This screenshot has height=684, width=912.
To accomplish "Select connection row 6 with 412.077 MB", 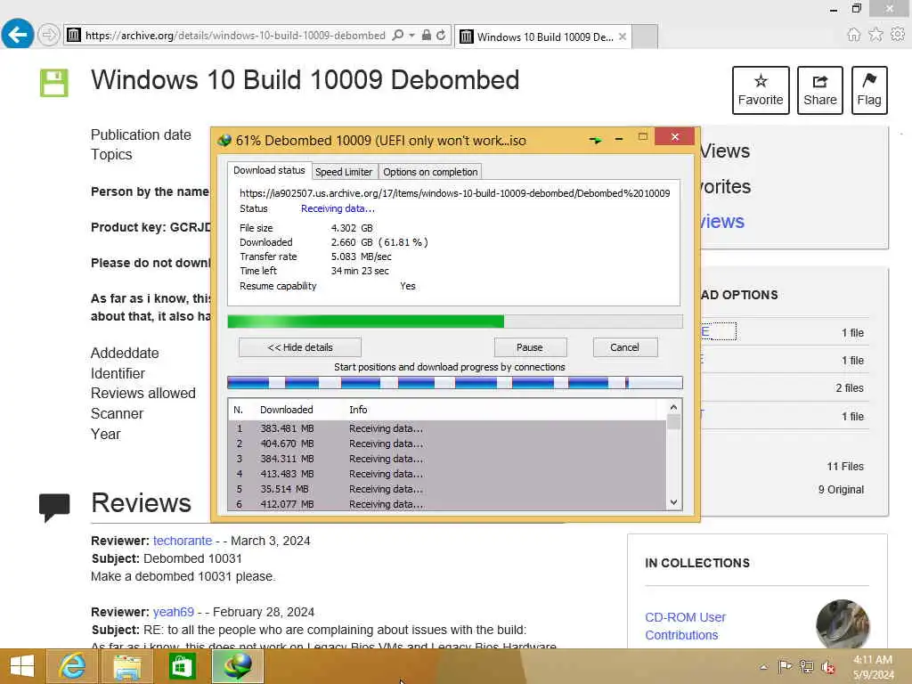I will [447, 504].
